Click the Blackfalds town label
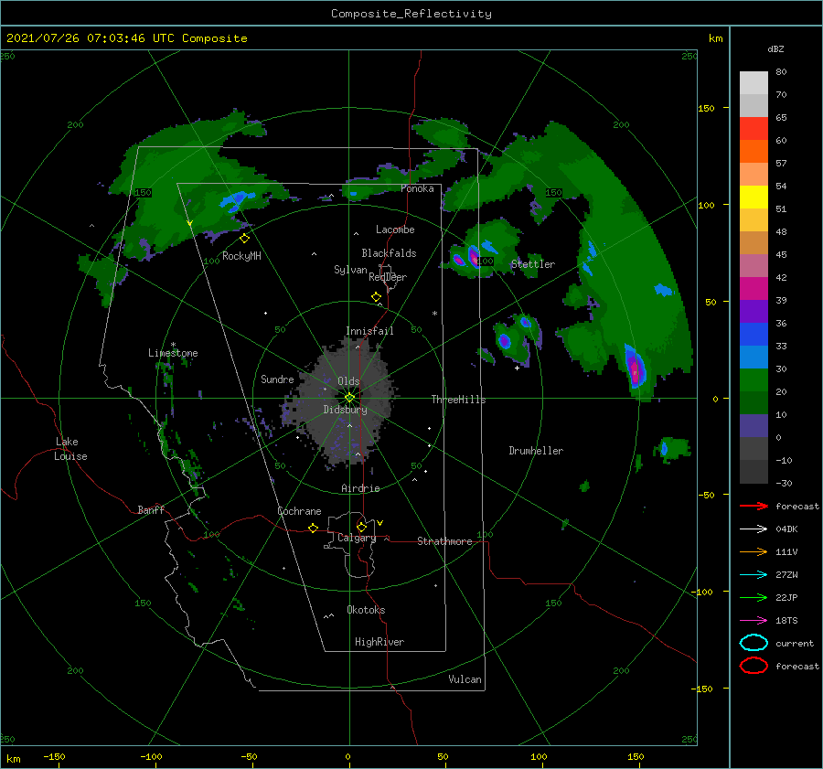The height and width of the screenshot is (769, 823). (389, 253)
